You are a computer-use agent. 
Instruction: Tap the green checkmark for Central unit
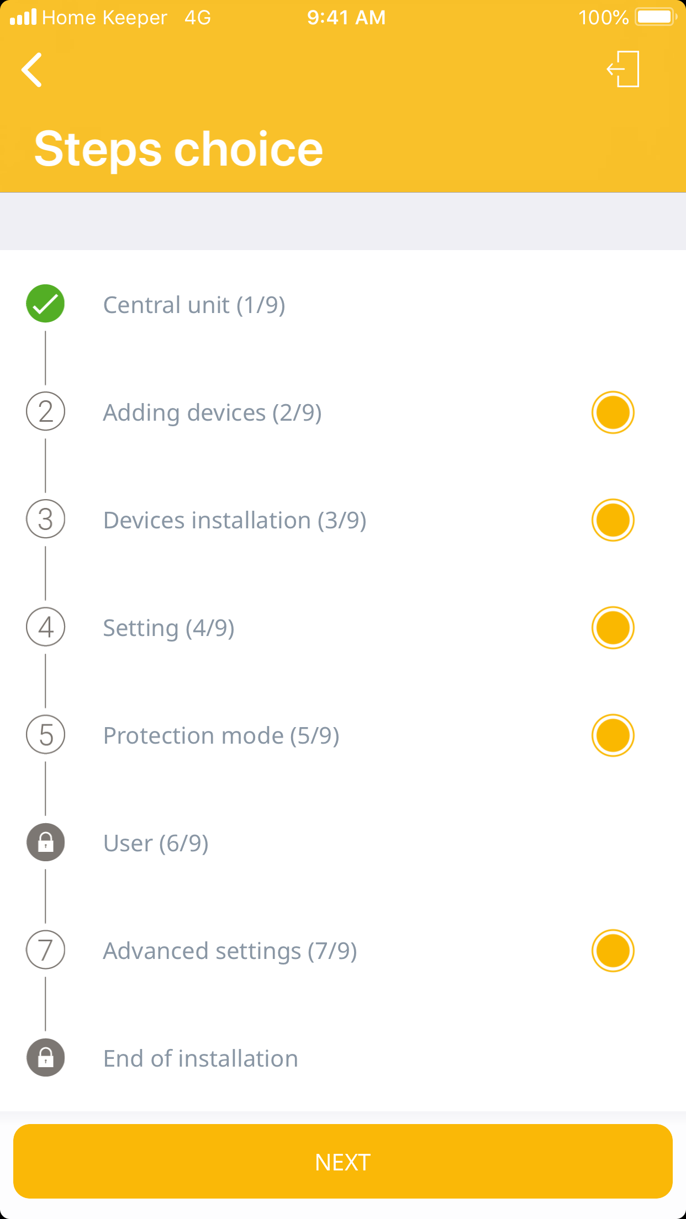tap(45, 304)
